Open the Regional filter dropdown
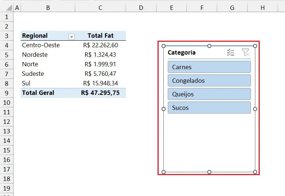 [71, 37]
